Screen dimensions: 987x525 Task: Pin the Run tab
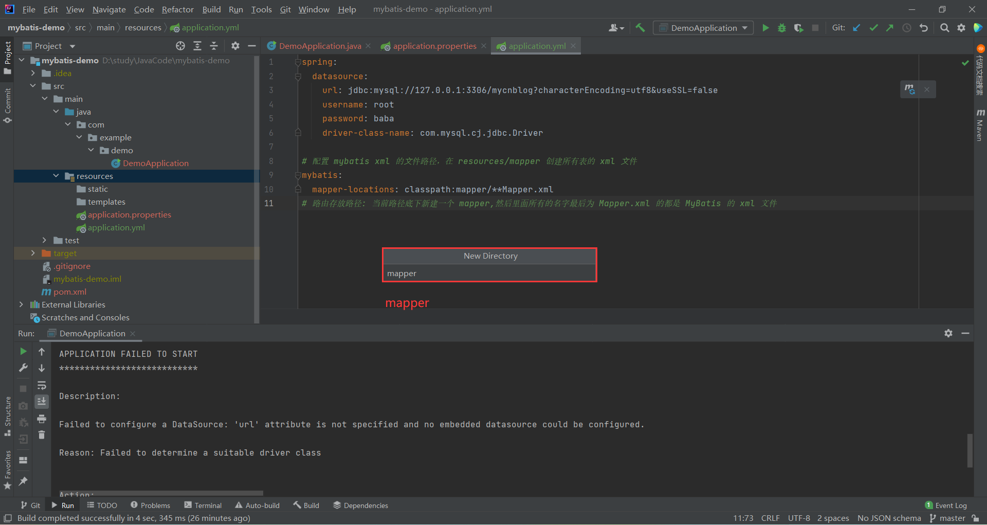pyautogui.click(x=23, y=481)
